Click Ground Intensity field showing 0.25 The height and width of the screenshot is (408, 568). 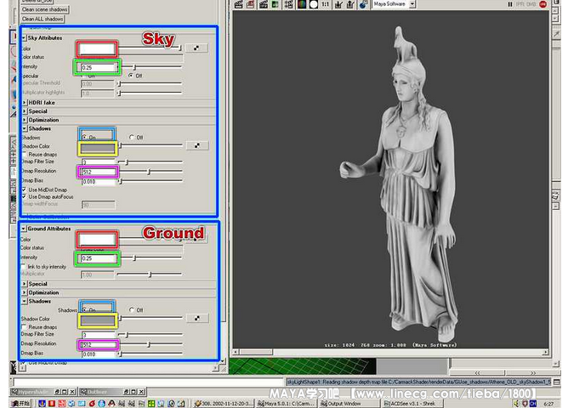(x=98, y=258)
